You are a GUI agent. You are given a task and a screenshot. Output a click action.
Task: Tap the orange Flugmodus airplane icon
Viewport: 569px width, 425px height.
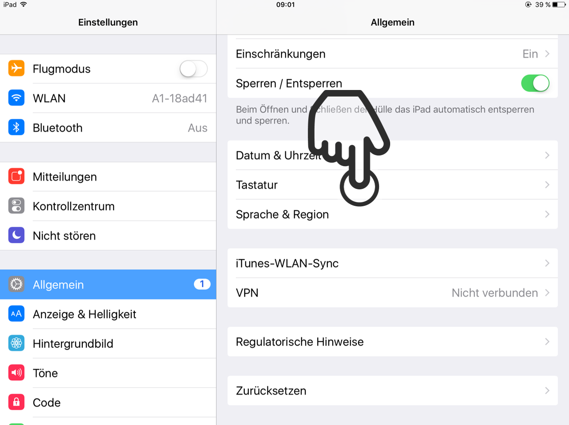tap(16, 69)
